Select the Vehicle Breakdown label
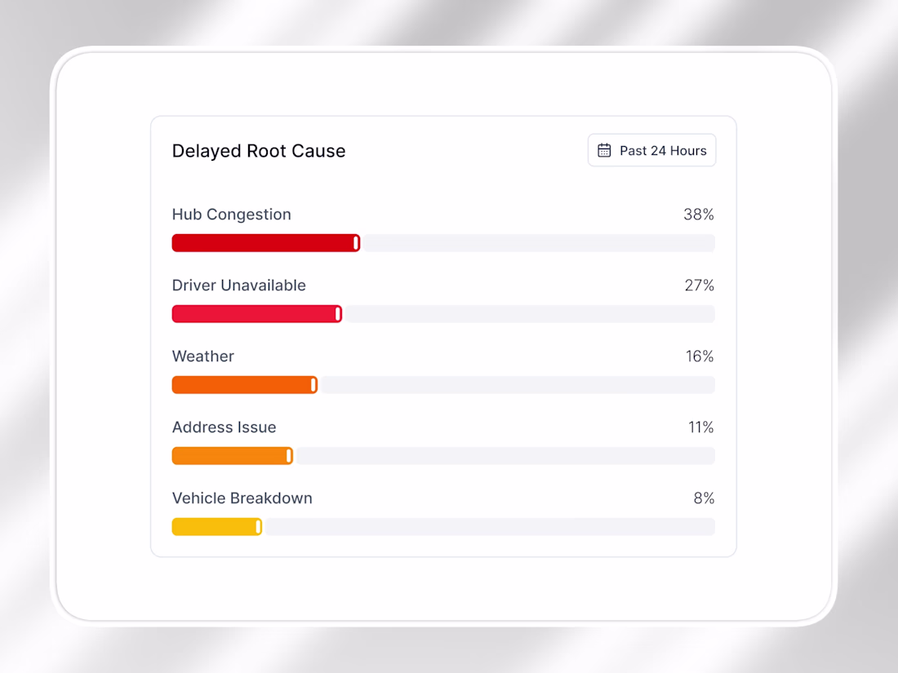Viewport: 898px width, 673px height. click(x=242, y=498)
